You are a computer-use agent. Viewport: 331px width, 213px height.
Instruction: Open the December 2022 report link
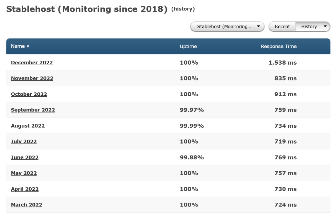pos(32,63)
